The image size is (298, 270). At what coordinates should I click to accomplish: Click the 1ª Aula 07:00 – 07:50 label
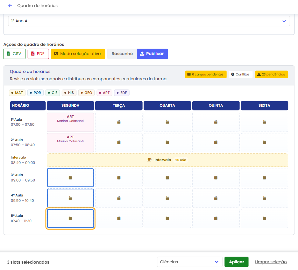[x=22, y=122]
